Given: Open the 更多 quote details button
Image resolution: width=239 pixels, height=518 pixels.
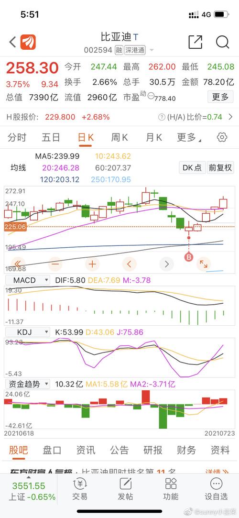Looking at the screenshot, I should point(220,97).
